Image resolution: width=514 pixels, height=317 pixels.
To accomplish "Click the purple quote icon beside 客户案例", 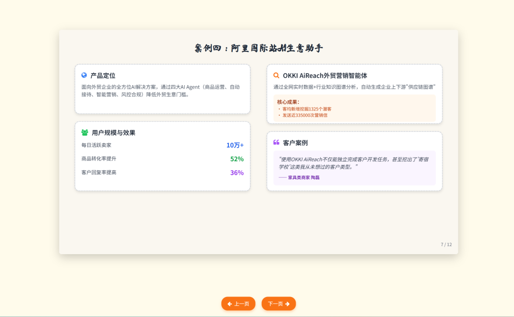I will point(277,142).
